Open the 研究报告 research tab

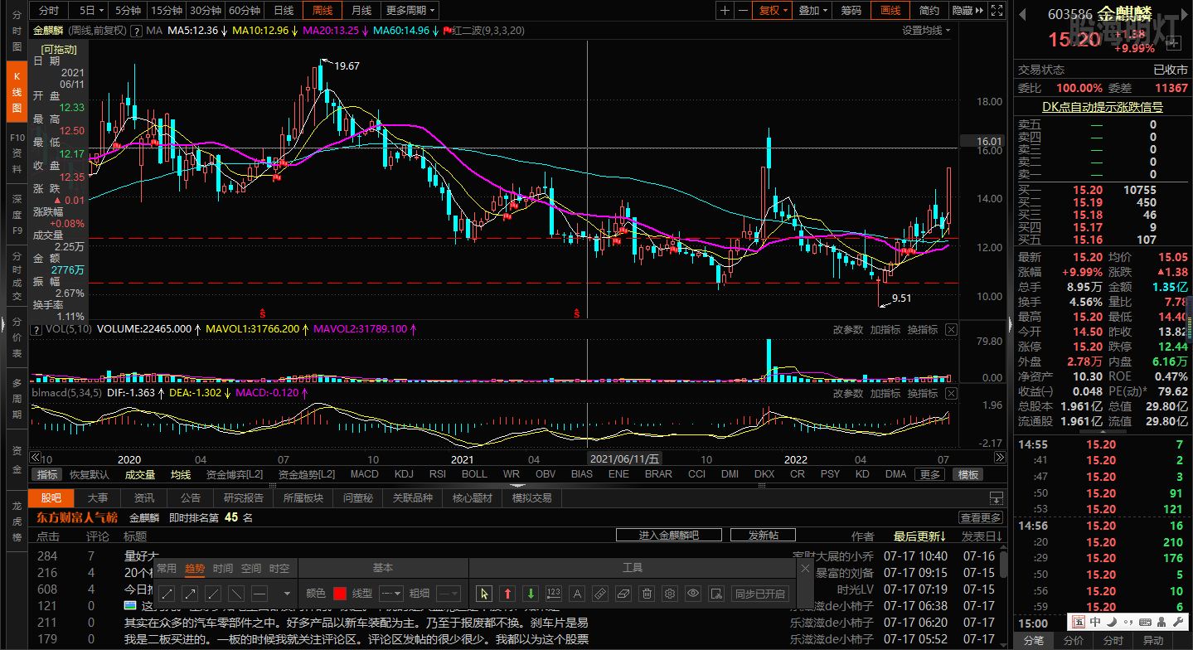[x=244, y=498]
